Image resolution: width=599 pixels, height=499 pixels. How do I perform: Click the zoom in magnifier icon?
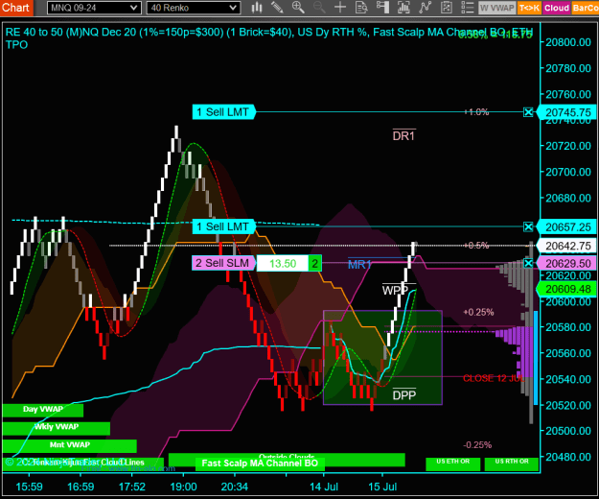tap(298, 8)
